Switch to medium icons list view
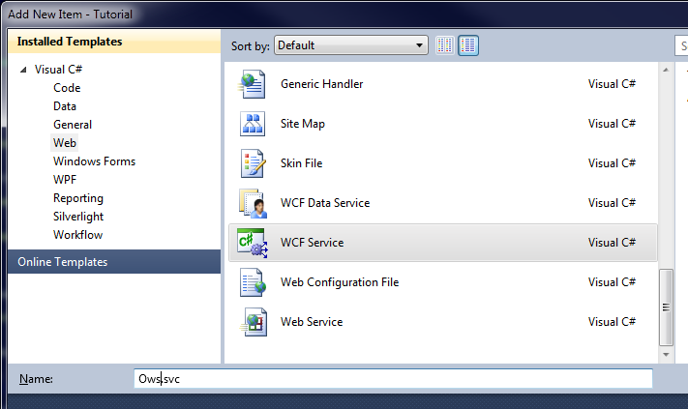The image size is (688, 409). point(468,45)
